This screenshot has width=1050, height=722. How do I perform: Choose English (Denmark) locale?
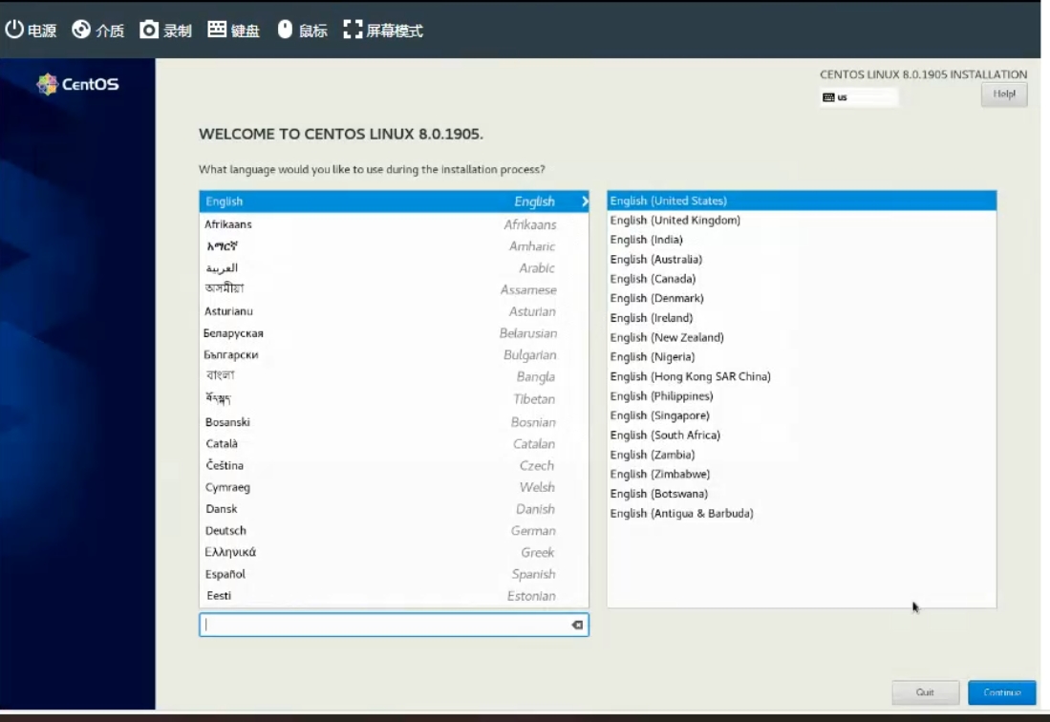pos(802,298)
